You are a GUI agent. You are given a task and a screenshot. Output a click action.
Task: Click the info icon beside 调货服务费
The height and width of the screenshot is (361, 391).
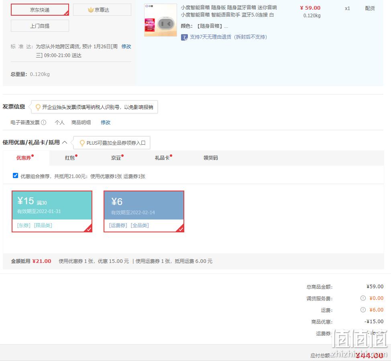[x=363, y=298]
